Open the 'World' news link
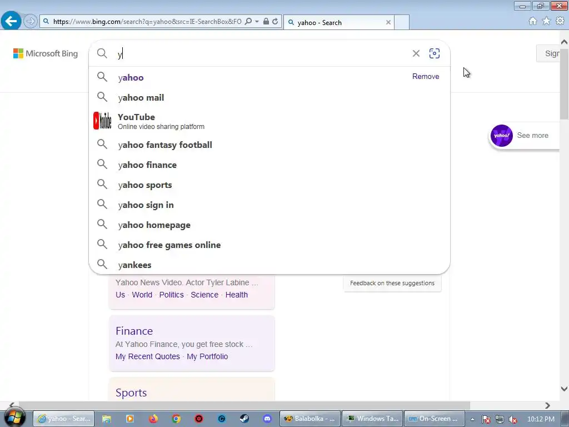Screen dimensions: 569x427 coord(142,295)
